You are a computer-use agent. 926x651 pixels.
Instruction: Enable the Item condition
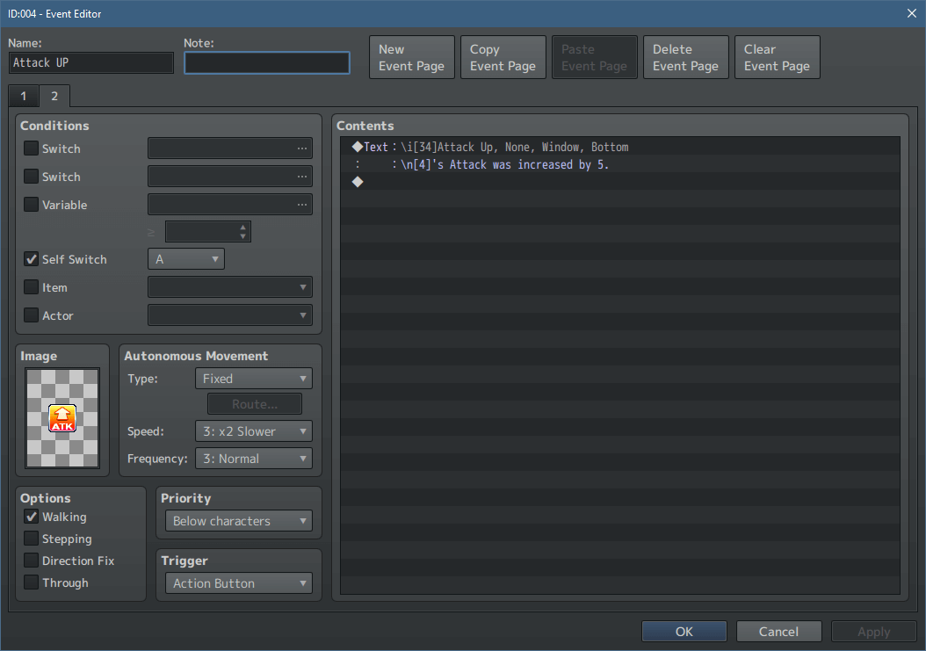tap(31, 287)
